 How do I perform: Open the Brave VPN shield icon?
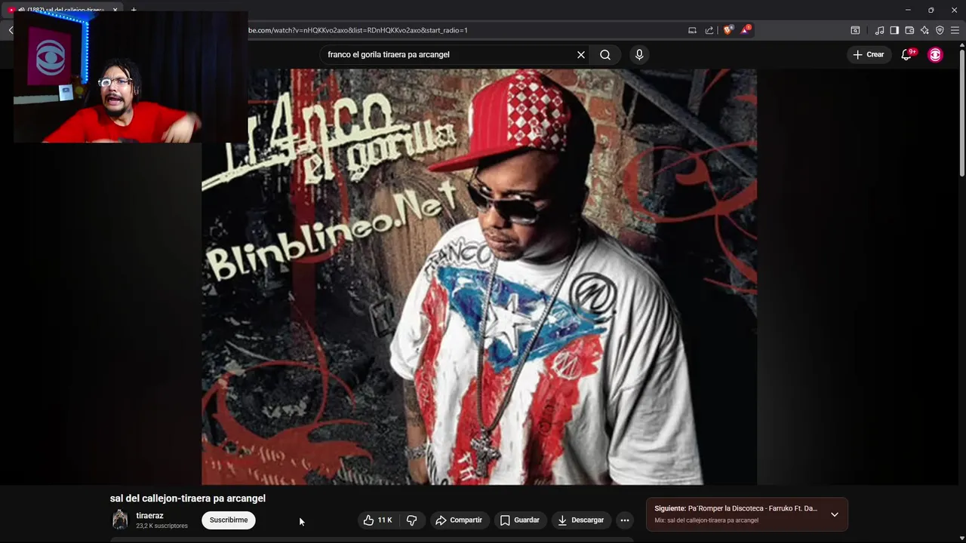tap(940, 30)
